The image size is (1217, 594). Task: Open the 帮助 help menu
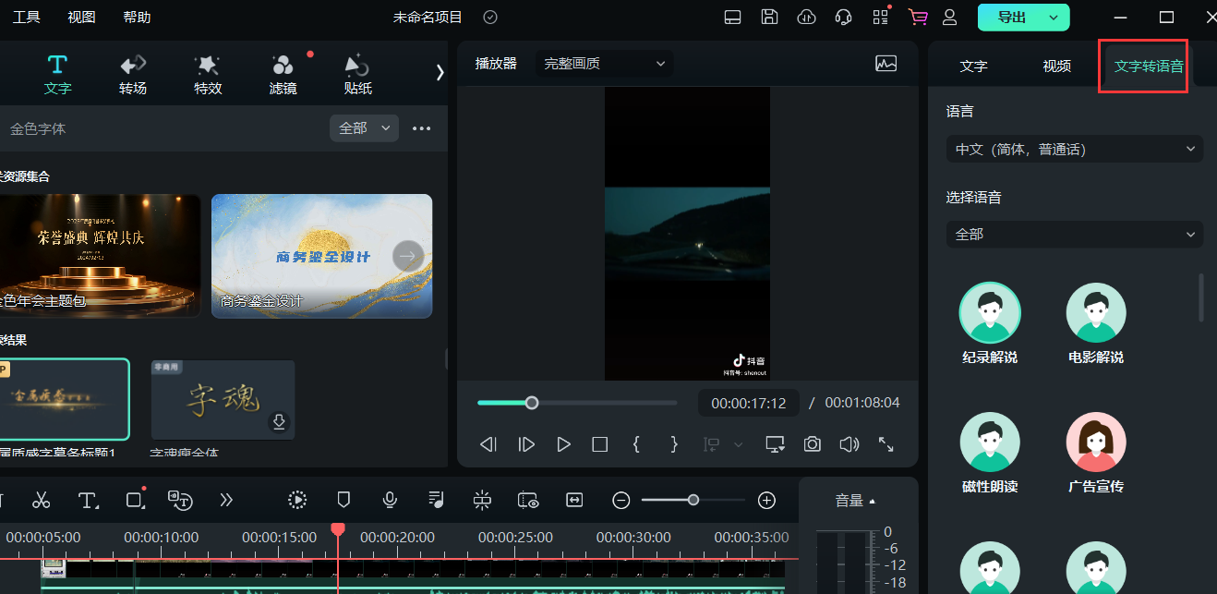(137, 17)
